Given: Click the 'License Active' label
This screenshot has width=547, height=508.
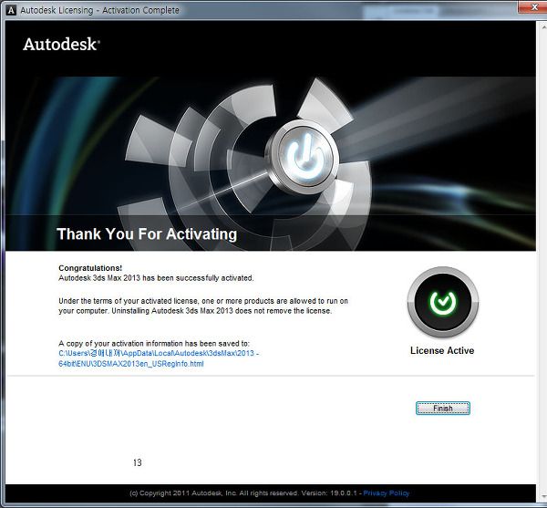Looking at the screenshot, I should tap(442, 350).
